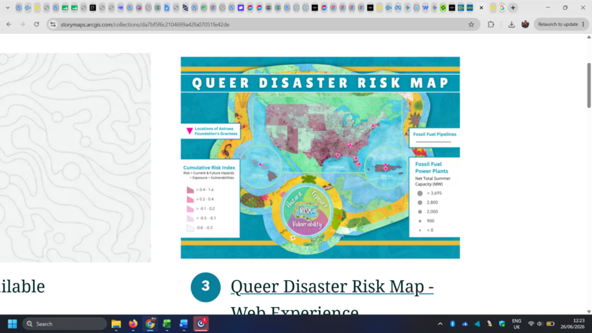The height and width of the screenshot is (333, 592).
Task: Click the page scrollbar up arrow
Action: point(589,37)
